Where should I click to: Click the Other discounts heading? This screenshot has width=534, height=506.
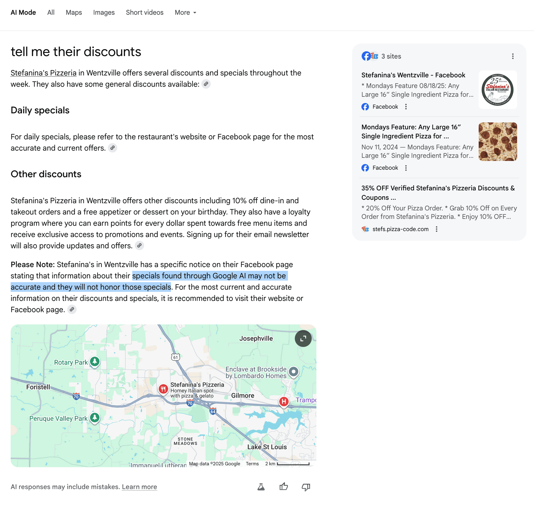pyautogui.click(x=46, y=174)
